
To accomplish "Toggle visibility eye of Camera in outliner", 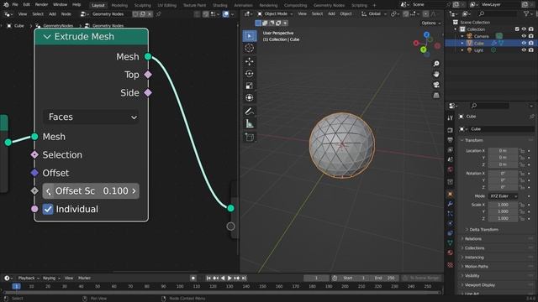I will [x=524, y=36].
